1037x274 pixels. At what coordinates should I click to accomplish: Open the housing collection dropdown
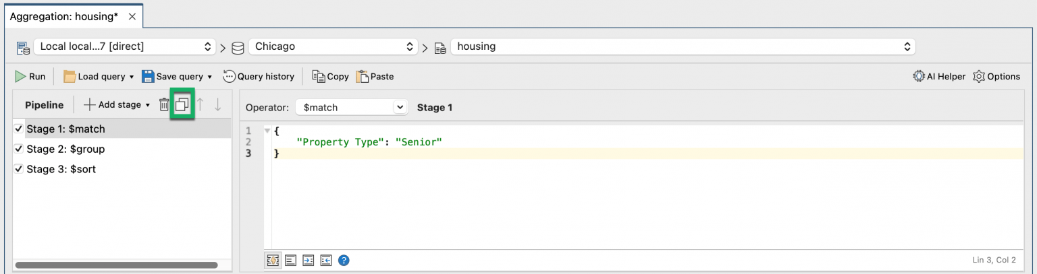coord(683,46)
